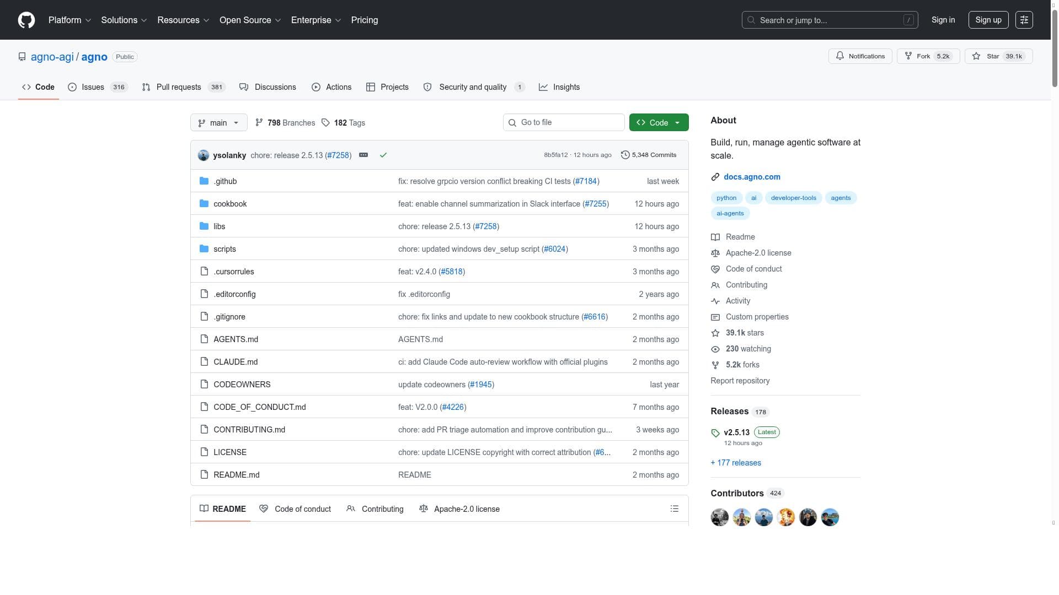Open the Pricing page

coord(365,20)
